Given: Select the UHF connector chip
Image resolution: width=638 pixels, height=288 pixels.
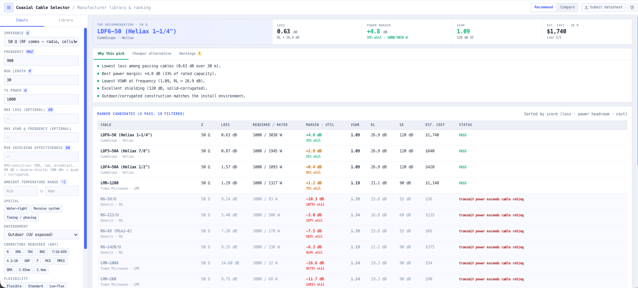Looking at the screenshot, I should point(27,261).
